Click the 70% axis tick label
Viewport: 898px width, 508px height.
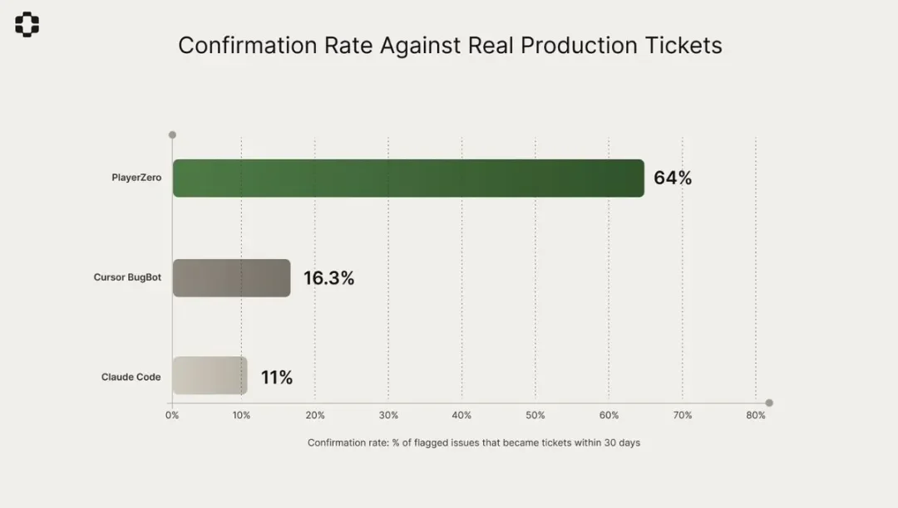click(682, 415)
